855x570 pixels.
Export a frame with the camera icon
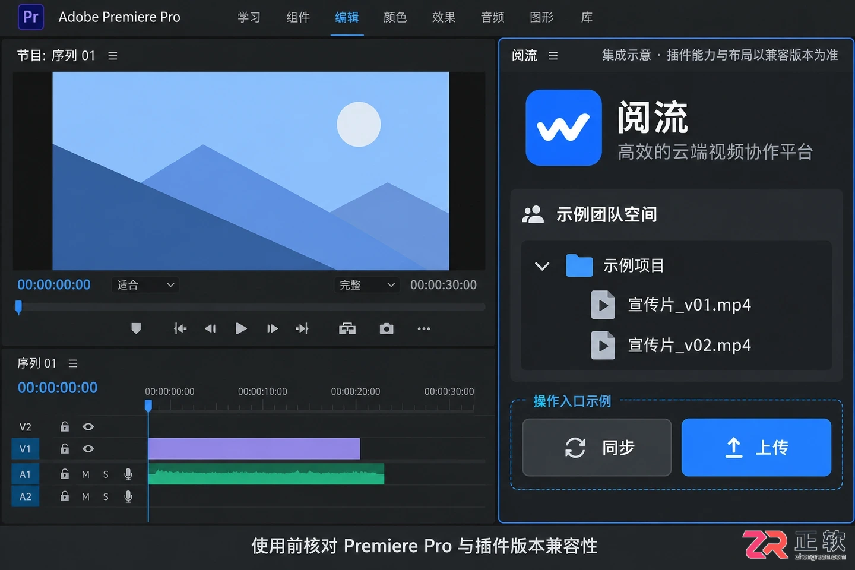tap(387, 328)
